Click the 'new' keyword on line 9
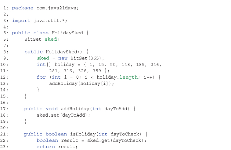This screenshot has height=150, width=231. point(63,58)
